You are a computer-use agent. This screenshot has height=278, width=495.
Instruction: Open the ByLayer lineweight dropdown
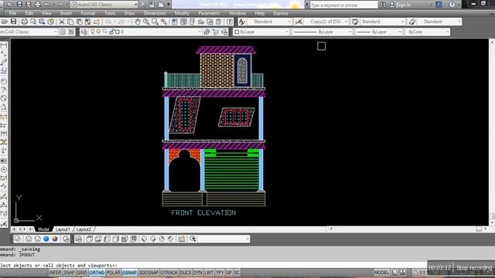(x=379, y=32)
